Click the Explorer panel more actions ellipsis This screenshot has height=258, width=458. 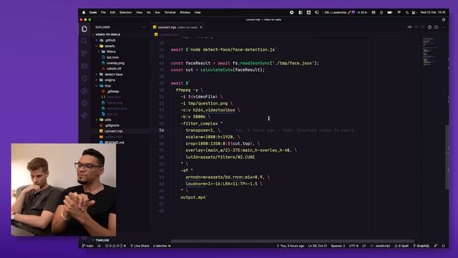click(144, 27)
